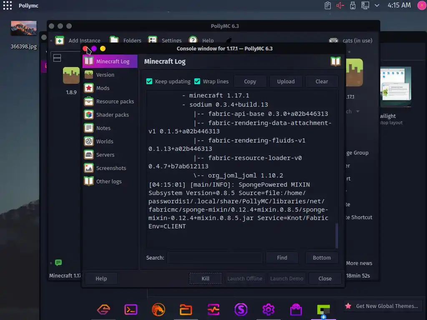Click More news in main window
Screen dimensions: 427x320
click(x=359, y=263)
